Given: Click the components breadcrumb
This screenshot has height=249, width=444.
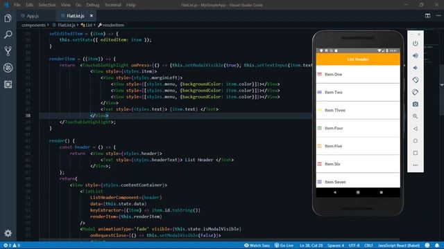Looking at the screenshot, I should pyautogui.click(x=33, y=25).
